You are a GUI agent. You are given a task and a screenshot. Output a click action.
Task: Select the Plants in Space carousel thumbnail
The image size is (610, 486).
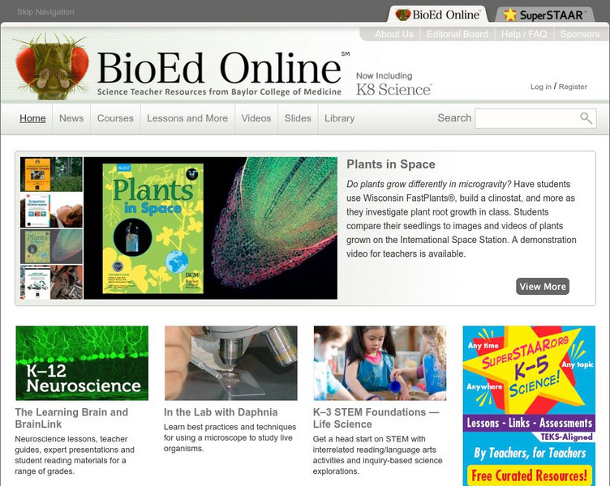pos(51,246)
